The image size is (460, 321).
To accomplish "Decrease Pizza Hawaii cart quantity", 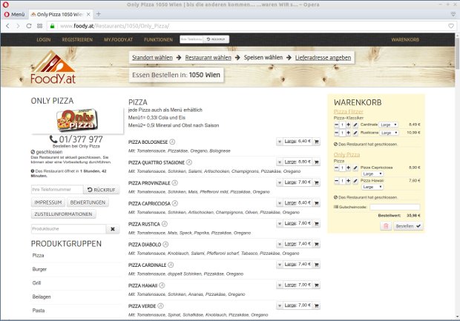I will click(337, 181).
